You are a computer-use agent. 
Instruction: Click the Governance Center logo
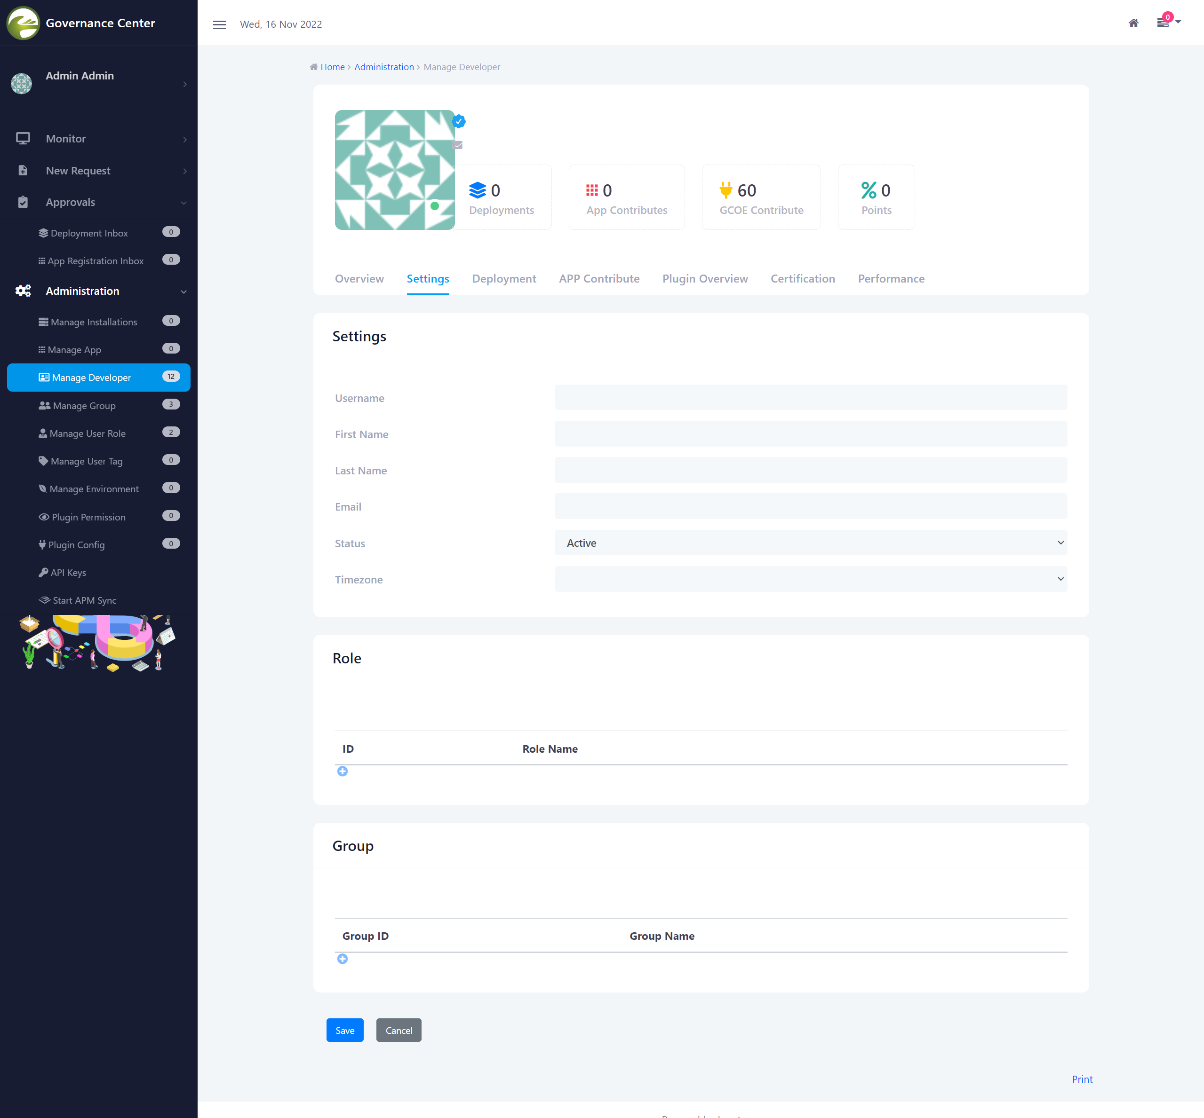coord(23,23)
